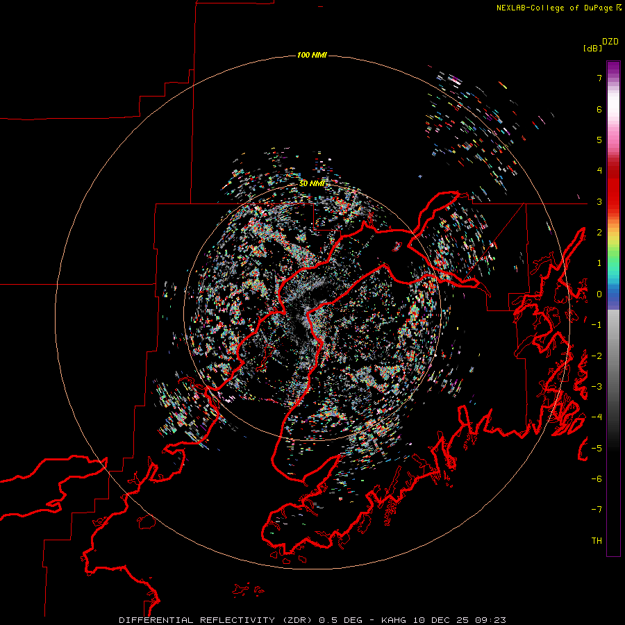Click the 7 dB value on color scale
Screen dimensions: 625x625
599,78
